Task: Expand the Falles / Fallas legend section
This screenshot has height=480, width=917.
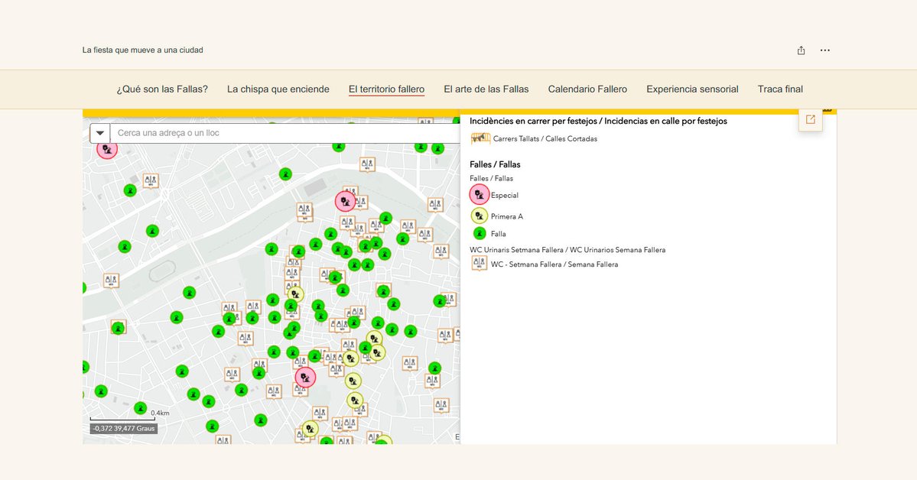Action: tap(495, 164)
